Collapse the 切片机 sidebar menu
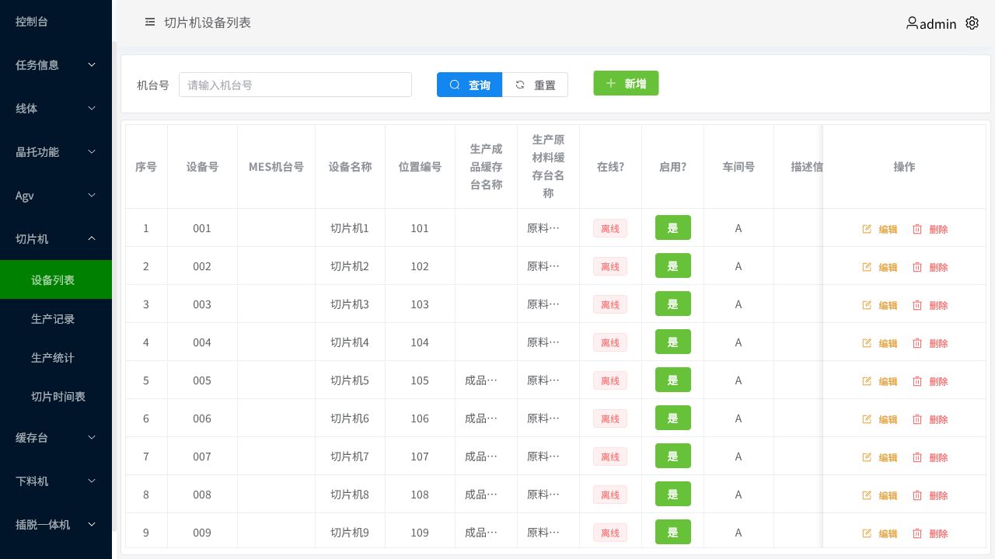The width and height of the screenshot is (995, 559). click(x=56, y=239)
